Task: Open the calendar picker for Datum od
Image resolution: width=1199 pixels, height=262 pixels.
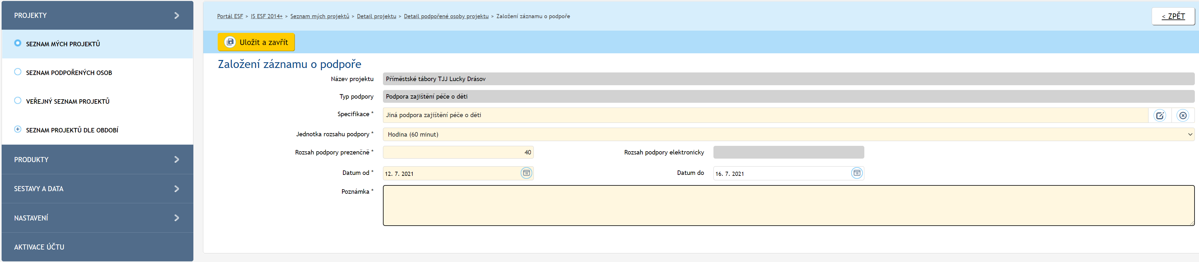Action: [526, 173]
